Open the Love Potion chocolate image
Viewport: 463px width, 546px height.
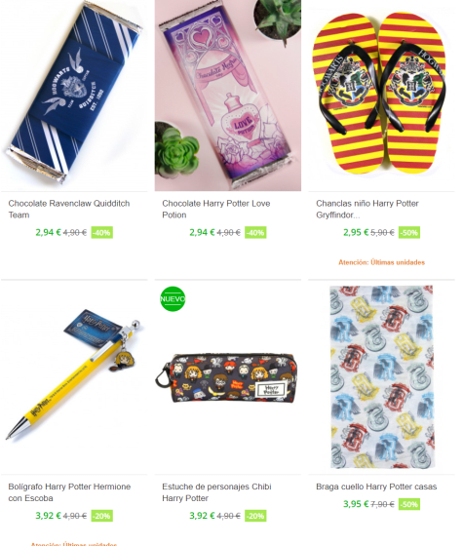[228, 95]
